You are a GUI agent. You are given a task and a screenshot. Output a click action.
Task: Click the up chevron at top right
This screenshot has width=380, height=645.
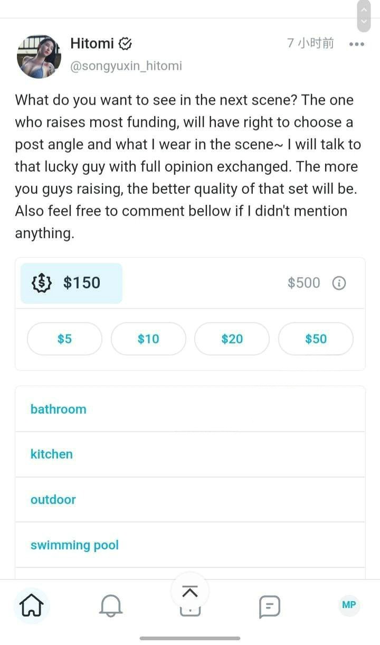364,10
